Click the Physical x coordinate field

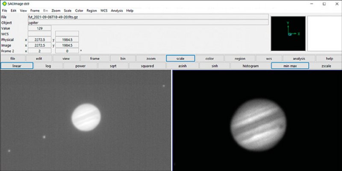(x=39, y=39)
